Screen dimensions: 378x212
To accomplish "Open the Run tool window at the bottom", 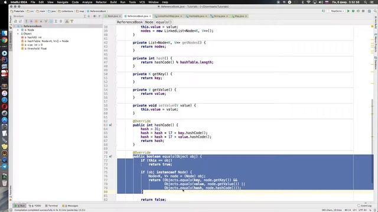I will pos(19,206).
